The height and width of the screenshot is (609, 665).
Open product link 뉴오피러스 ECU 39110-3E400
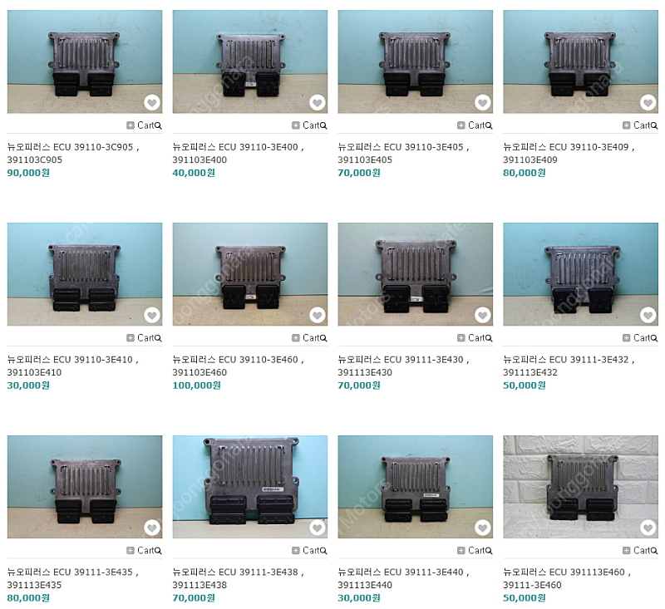click(238, 154)
